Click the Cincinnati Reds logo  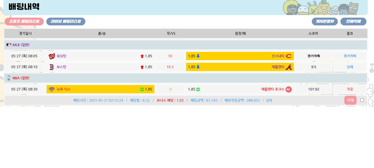tap(288, 56)
